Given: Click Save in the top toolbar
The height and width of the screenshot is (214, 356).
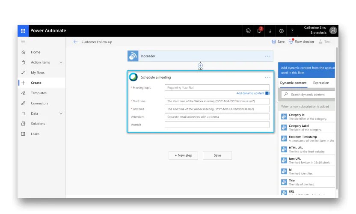Looking at the screenshot, I should tap(278, 42).
